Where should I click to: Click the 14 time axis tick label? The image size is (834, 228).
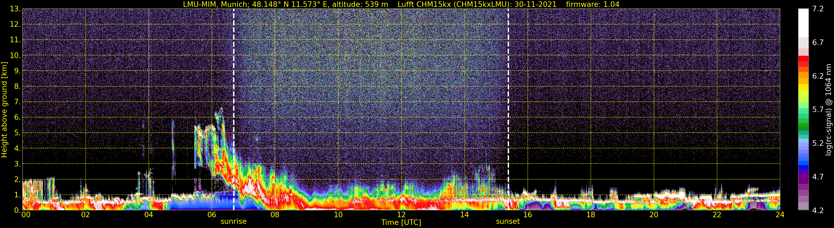tap(464, 215)
